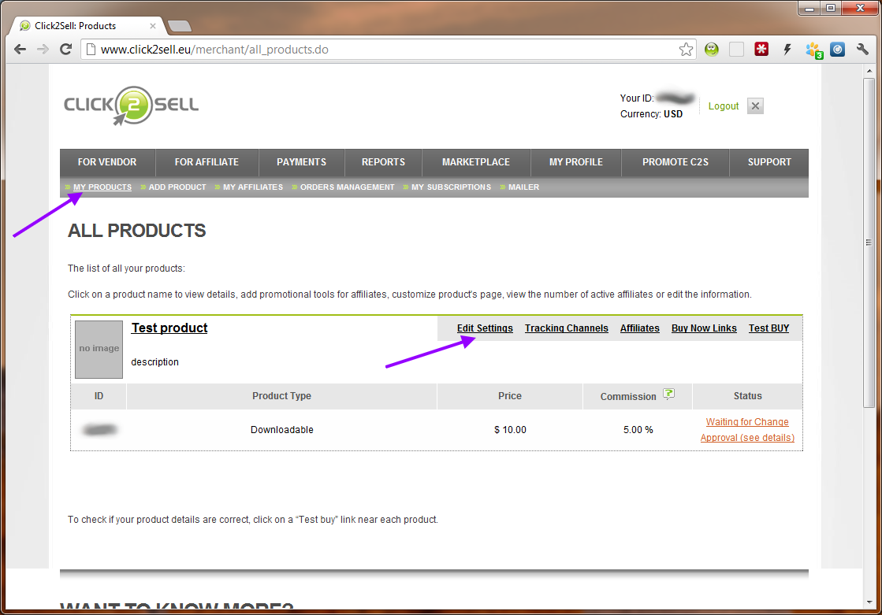The height and width of the screenshot is (615, 882).
Task: Click the blue circle extension icon
Action: (x=838, y=50)
